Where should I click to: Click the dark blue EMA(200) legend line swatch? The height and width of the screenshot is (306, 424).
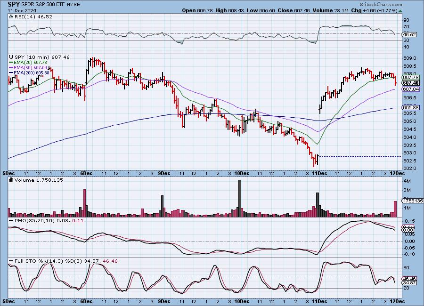(x=11, y=72)
